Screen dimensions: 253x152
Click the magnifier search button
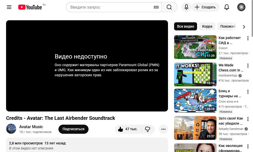tap(169, 7)
